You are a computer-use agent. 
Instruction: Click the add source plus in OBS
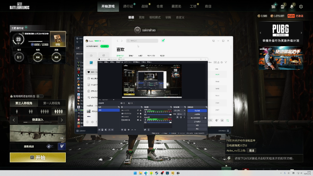point(122,130)
